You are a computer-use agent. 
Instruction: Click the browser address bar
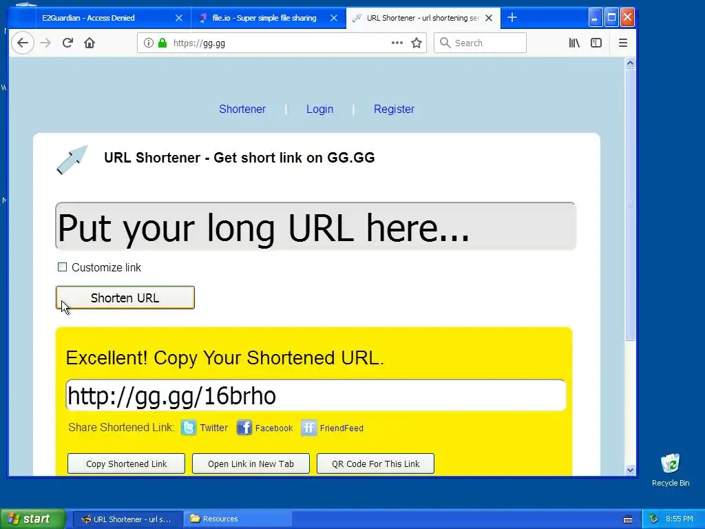(x=281, y=43)
